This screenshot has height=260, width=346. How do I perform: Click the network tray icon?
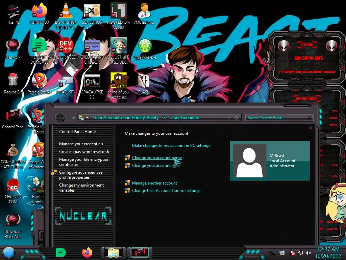coord(300,253)
